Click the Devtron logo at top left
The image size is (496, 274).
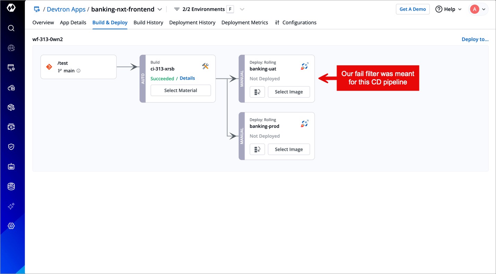[11, 8]
